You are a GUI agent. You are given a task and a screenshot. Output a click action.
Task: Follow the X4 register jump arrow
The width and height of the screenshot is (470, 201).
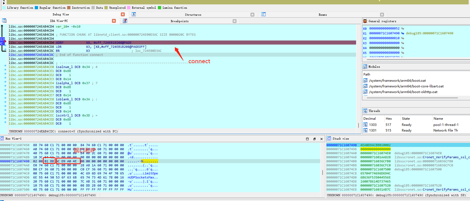403,48
